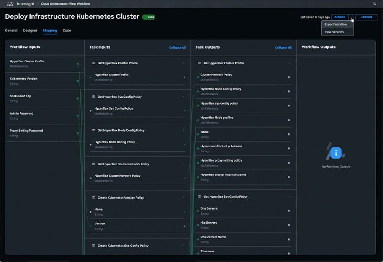Click output dot of Ntp Servers
This screenshot has width=383, height=262.
click(x=289, y=225)
